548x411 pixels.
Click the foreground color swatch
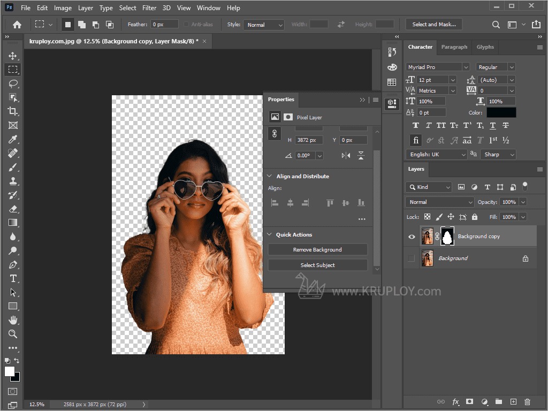click(10, 371)
